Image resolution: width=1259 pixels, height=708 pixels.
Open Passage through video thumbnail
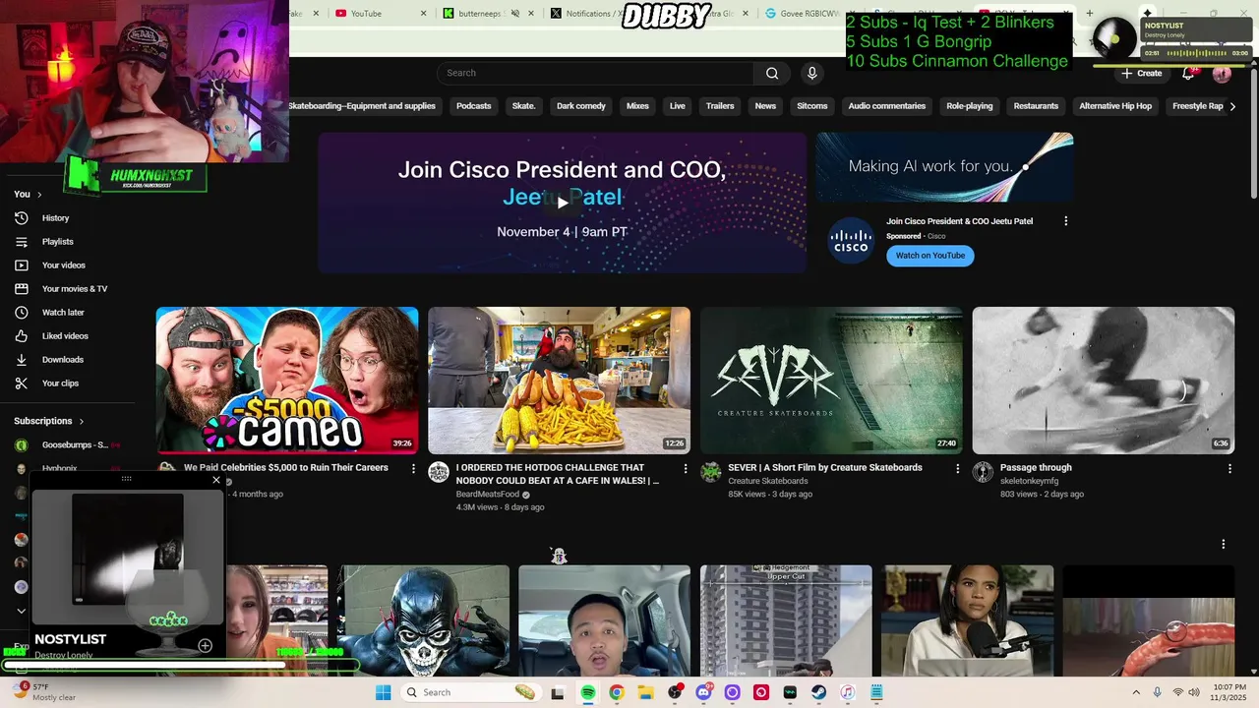[1104, 381]
